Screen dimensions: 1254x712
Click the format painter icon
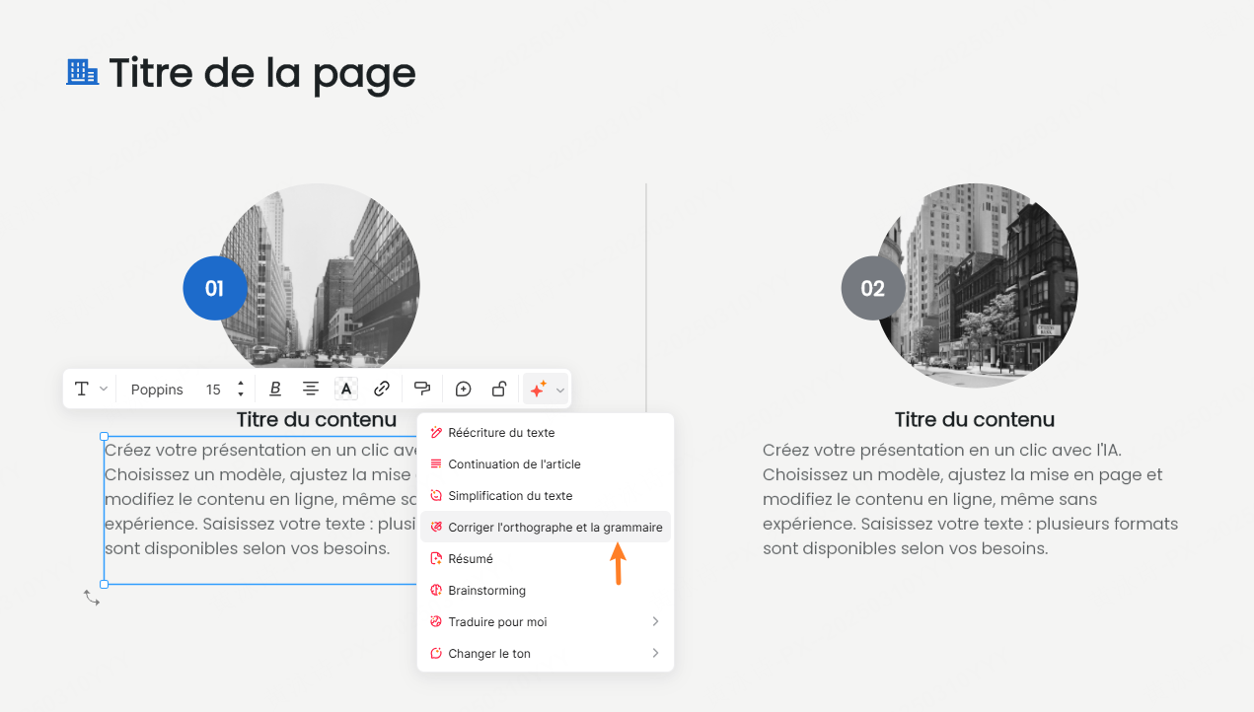(x=422, y=390)
